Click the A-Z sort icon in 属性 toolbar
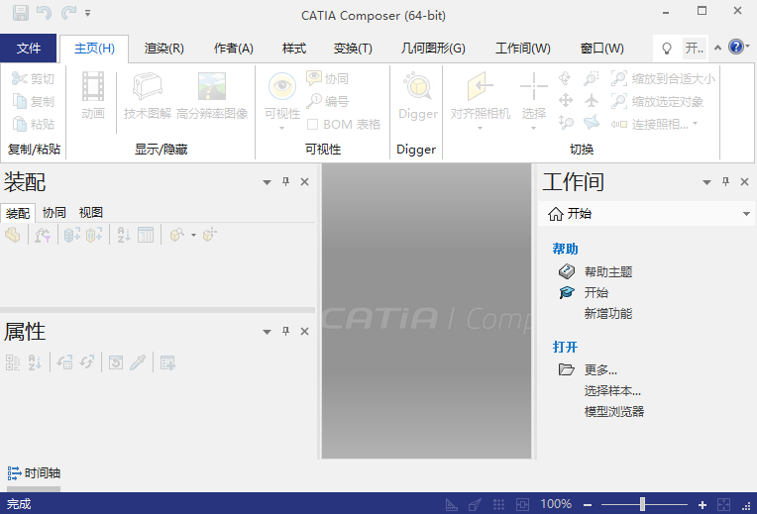Screen dimensions: 757x514 click(x=35, y=362)
